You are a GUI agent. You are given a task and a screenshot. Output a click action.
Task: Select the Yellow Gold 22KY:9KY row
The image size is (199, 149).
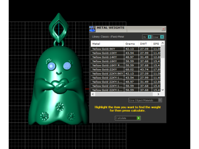click(126, 74)
